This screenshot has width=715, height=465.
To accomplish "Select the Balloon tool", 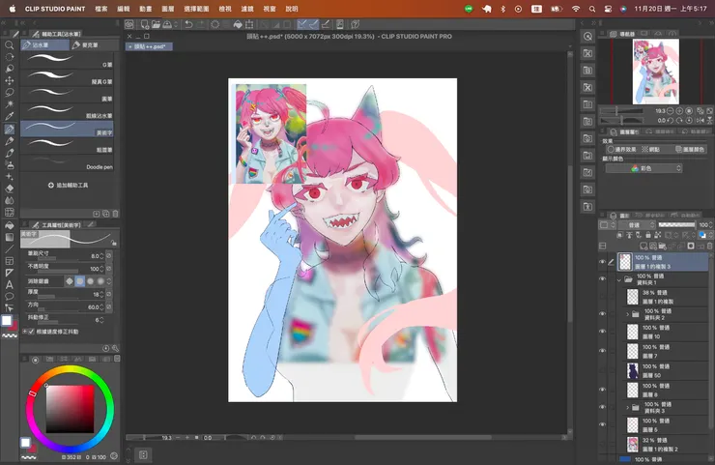I will (x=9, y=297).
